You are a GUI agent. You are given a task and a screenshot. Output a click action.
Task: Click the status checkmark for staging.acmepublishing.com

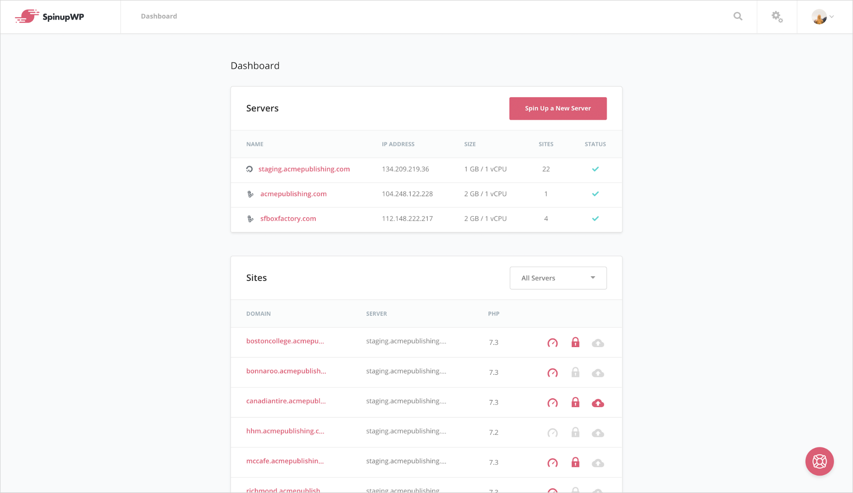click(595, 169)
